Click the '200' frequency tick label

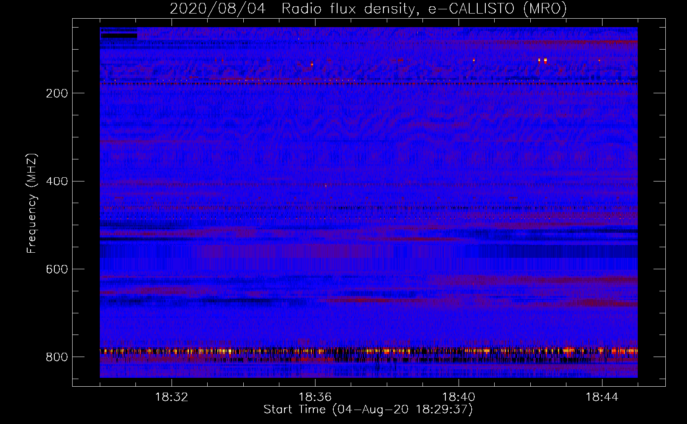point(57,93)
